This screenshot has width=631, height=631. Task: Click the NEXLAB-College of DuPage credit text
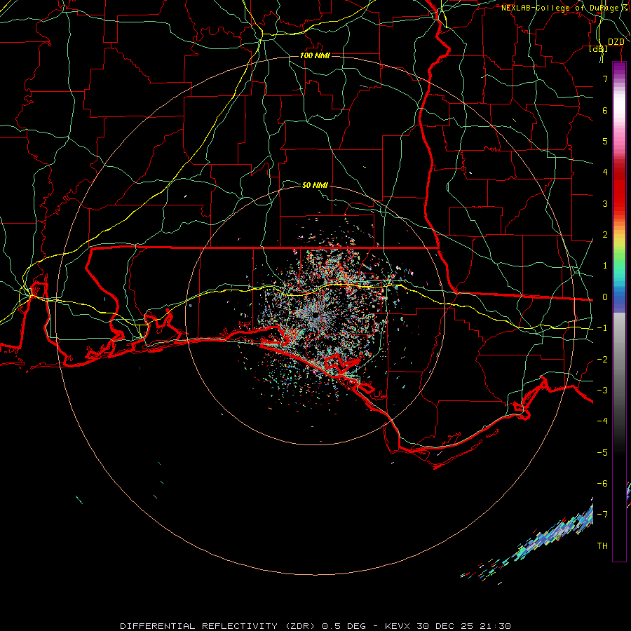tap(562, 8)
